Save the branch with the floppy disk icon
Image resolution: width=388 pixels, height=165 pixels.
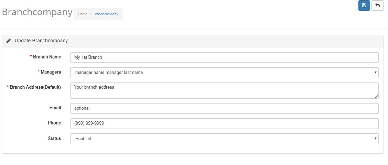364,5
